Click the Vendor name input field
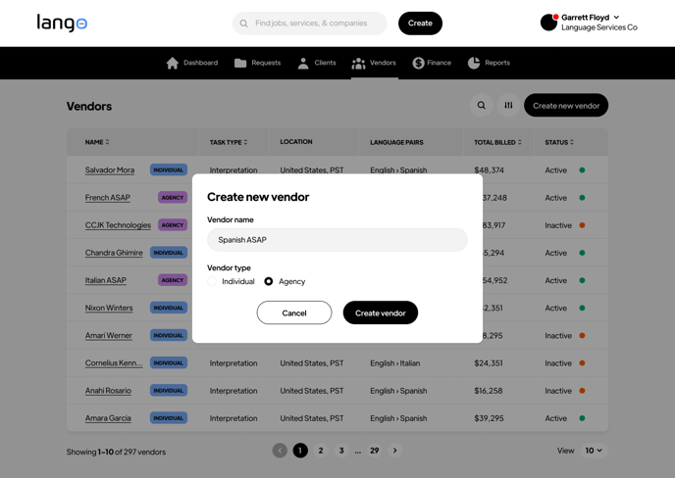Image resolution: width=675 pixels, height=478 pixels. click(337, 240)
